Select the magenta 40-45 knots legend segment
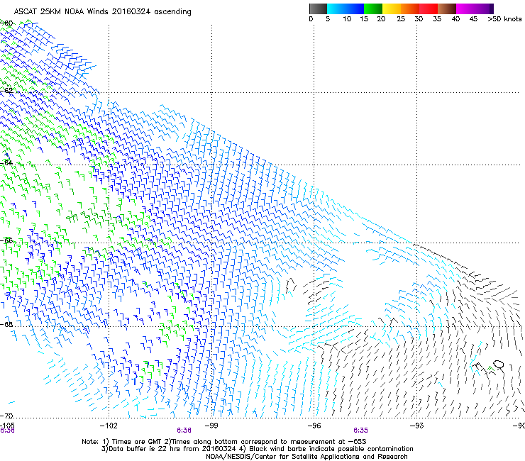525x461 pixels. click(465, 9)
